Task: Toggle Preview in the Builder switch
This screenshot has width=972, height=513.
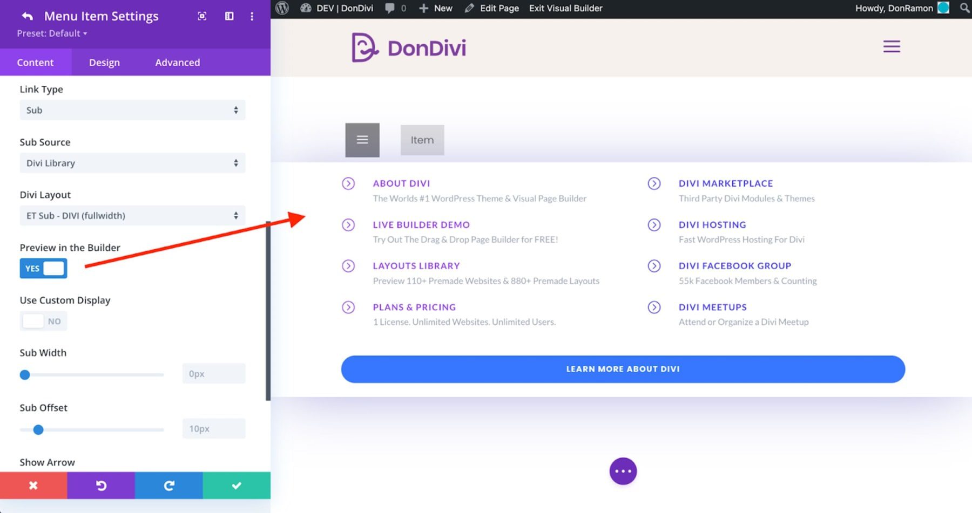Action: pyautogui.click(x=43, y=268)
